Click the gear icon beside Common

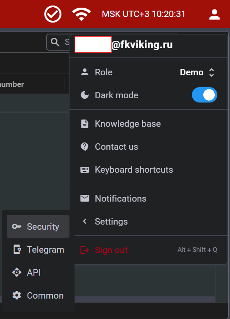17,295
